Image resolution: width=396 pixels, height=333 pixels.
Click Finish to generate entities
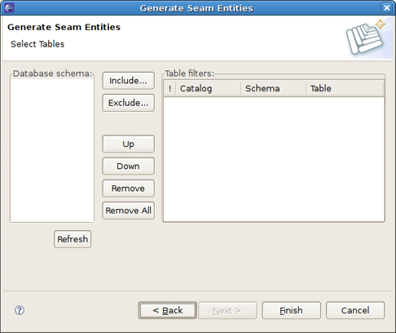click(291, 310)
